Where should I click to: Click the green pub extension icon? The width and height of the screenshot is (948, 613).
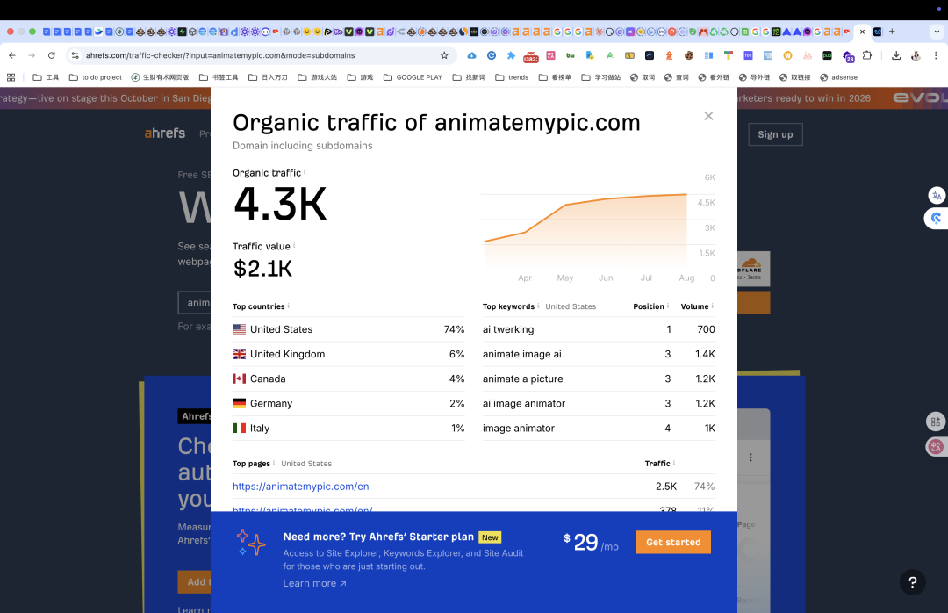click(x=827, y=55)
